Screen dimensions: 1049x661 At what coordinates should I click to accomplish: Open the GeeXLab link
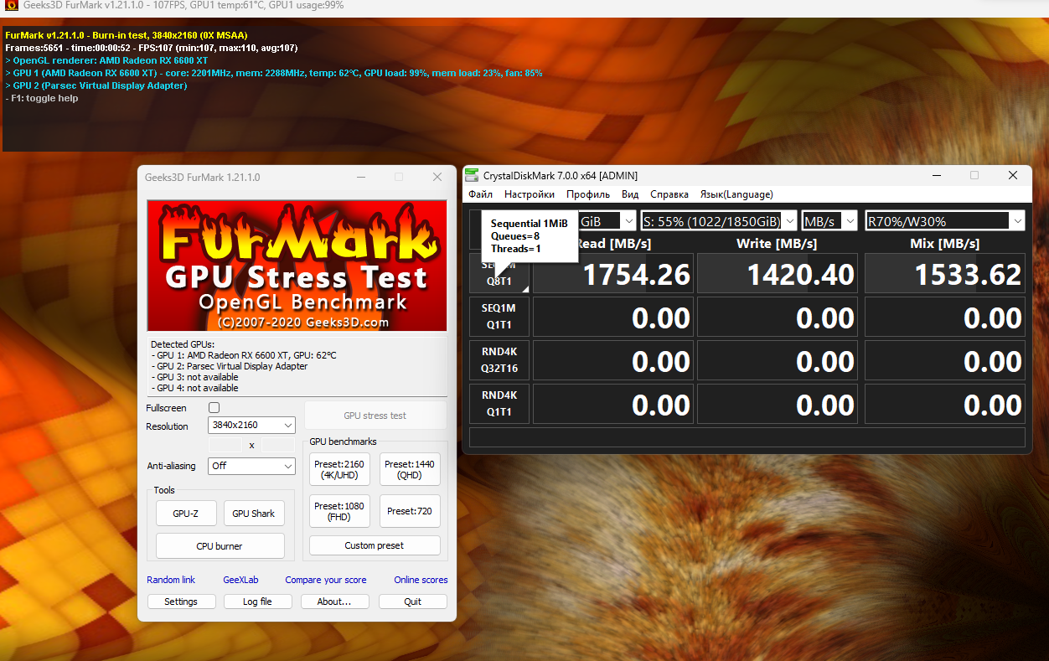click(x=240, y=580)
